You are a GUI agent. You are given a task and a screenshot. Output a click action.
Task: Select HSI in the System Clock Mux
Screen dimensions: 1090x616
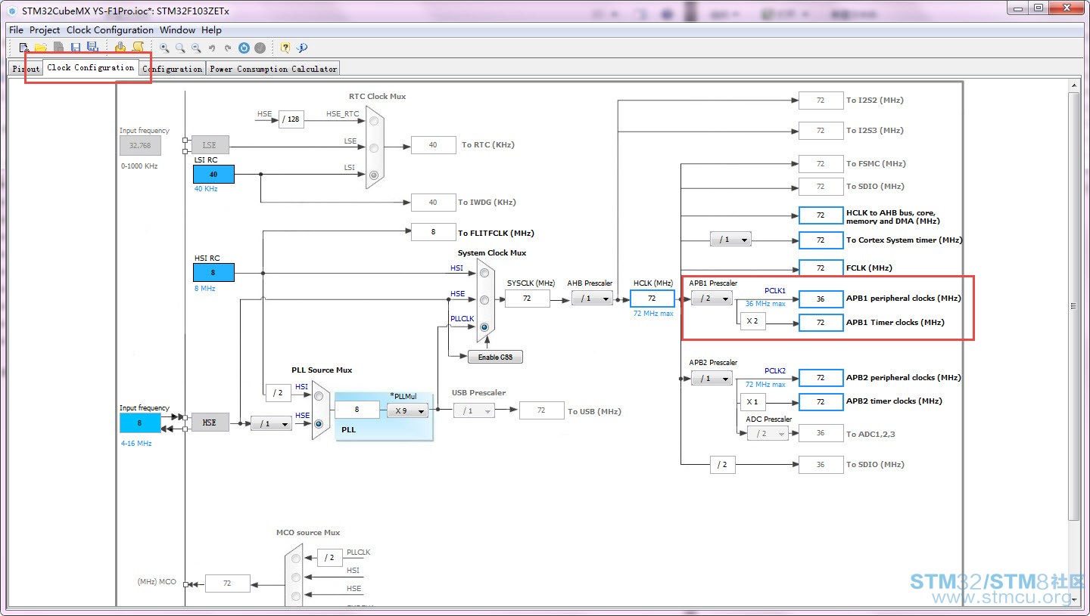click(x=484, y=273)
